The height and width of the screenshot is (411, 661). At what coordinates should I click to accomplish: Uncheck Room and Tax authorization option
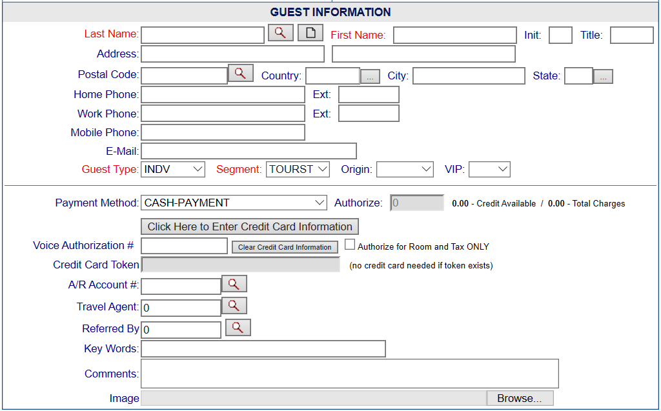(350, 244)
